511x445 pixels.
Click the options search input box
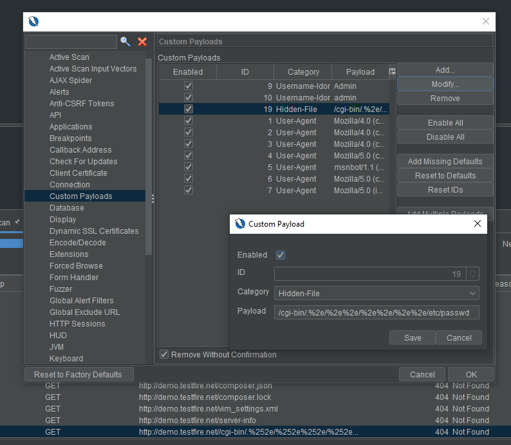[71, 42]
